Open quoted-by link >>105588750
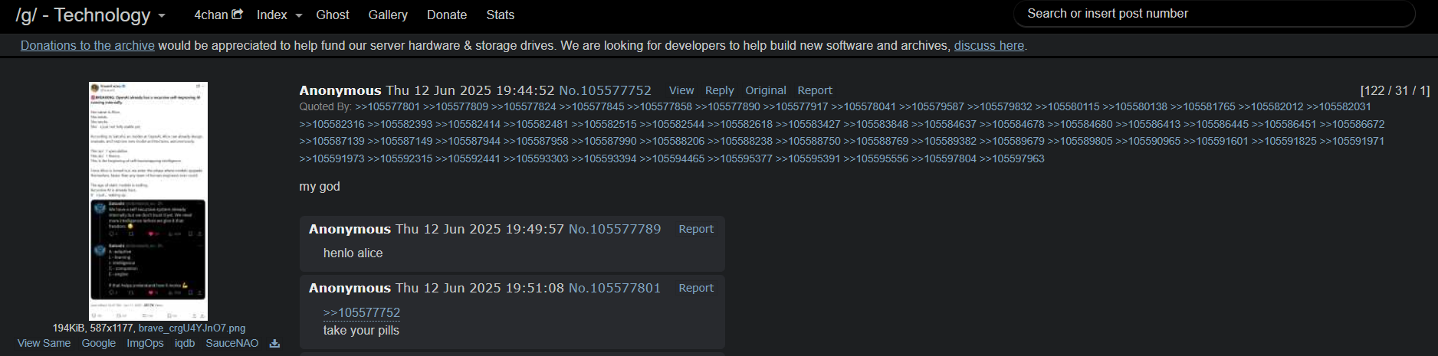Image resolution: width=1438 pixels, height=356 pixels. [808, 141]
